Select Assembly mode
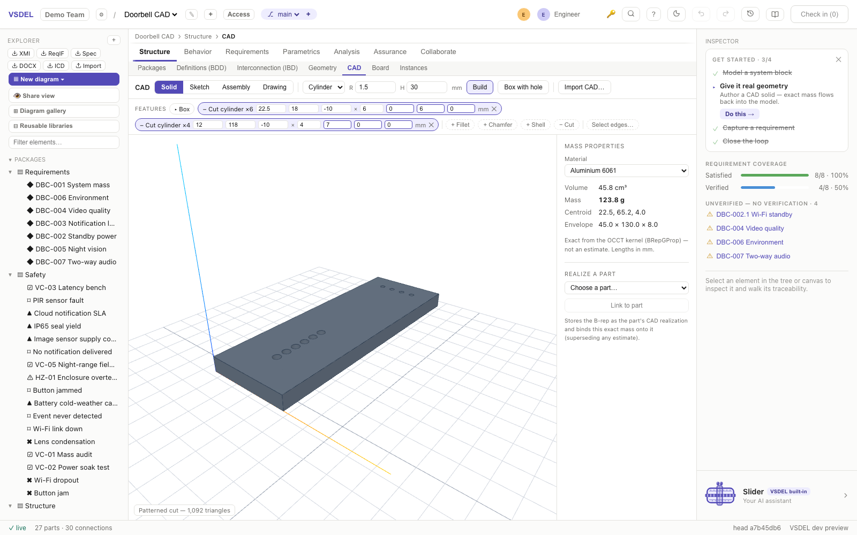 tap(236, 87)
